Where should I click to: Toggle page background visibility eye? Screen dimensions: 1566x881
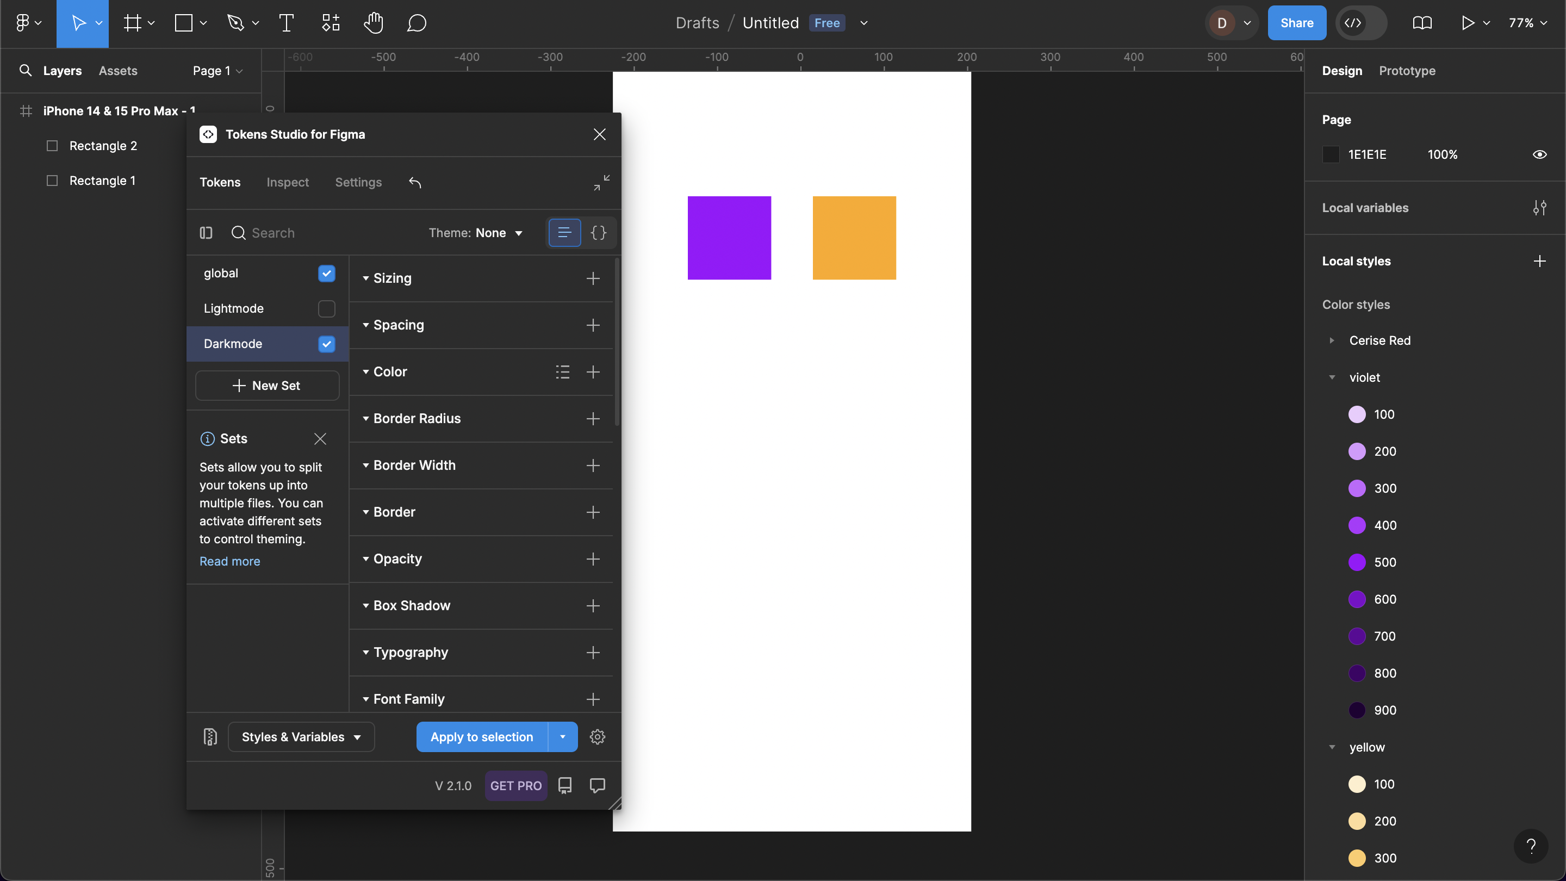point(1539,154)
